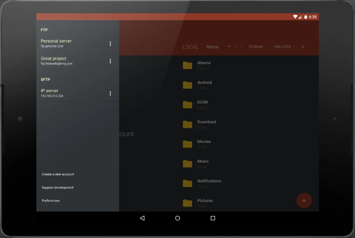Tap the battery status icon

pyautogui.click(x=305, y=17)
